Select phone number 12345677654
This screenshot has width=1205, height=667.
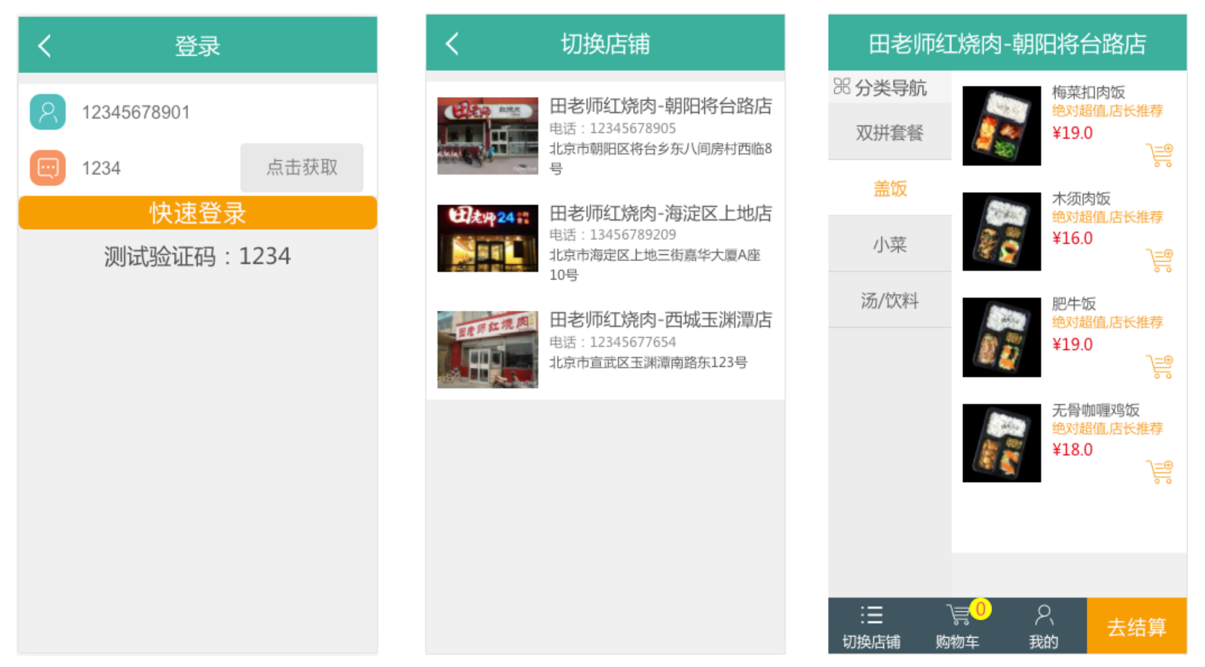[x=633, y=342]
